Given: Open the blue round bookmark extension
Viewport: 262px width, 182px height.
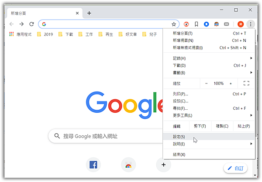Looking at the screenshot, I should (x=207, y=24).
